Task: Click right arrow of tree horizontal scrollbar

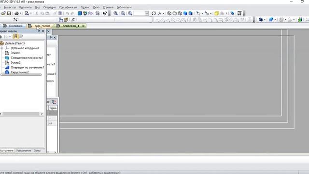Action: click(42, 114)
